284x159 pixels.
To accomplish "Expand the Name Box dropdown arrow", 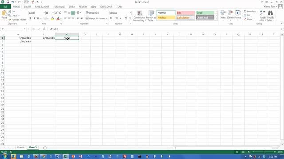I will tap(25, 29).
